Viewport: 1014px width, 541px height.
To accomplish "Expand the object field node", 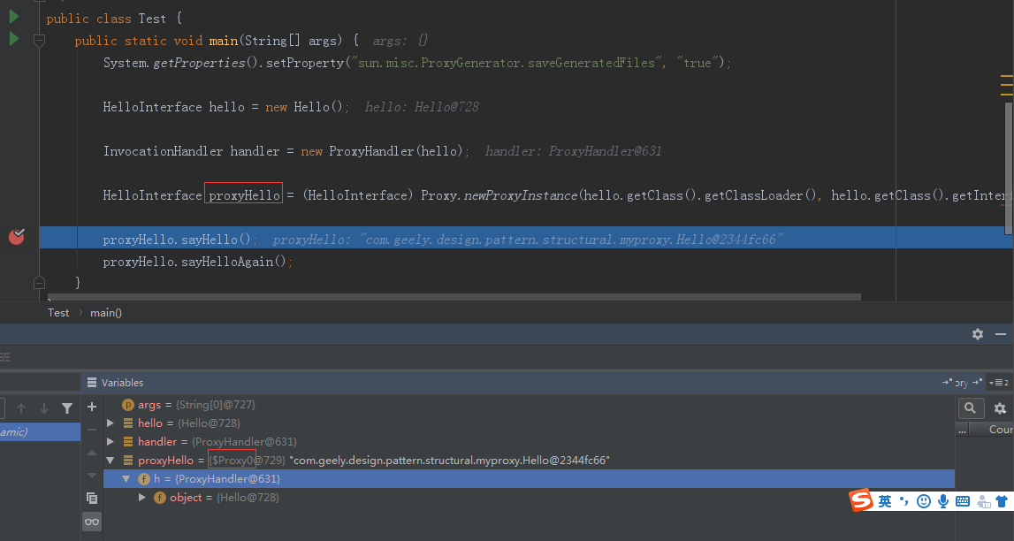I will coord(142,498).
